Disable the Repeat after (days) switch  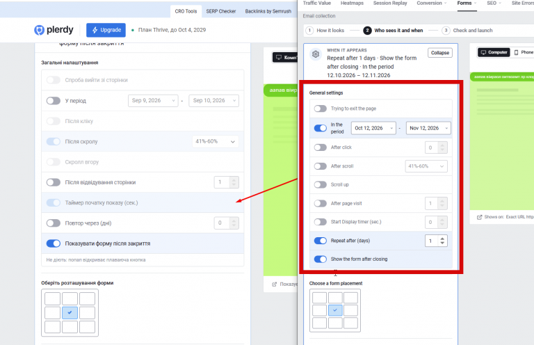pyautogui.click(x=320, y=241)
